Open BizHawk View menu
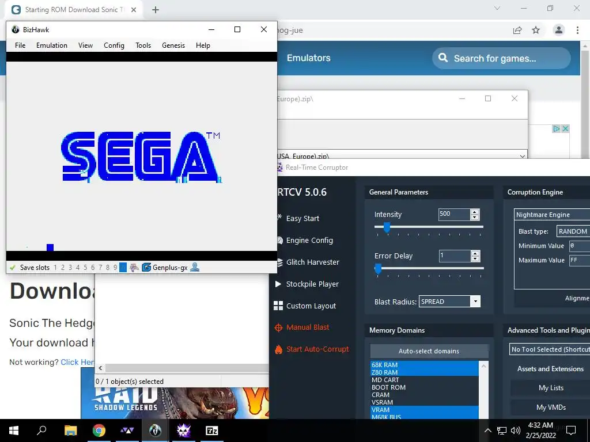 click(85, 45)
